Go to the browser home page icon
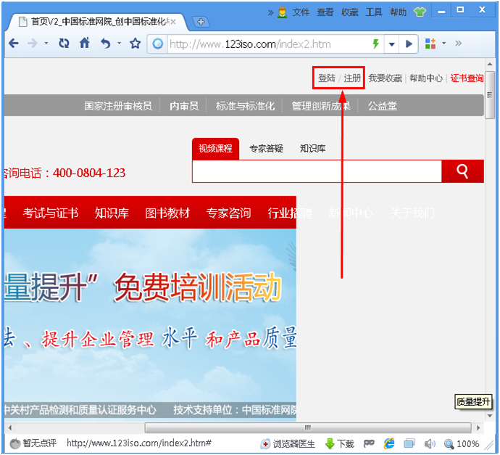Viewport: 500px width, 455px height. pos(85,44)
